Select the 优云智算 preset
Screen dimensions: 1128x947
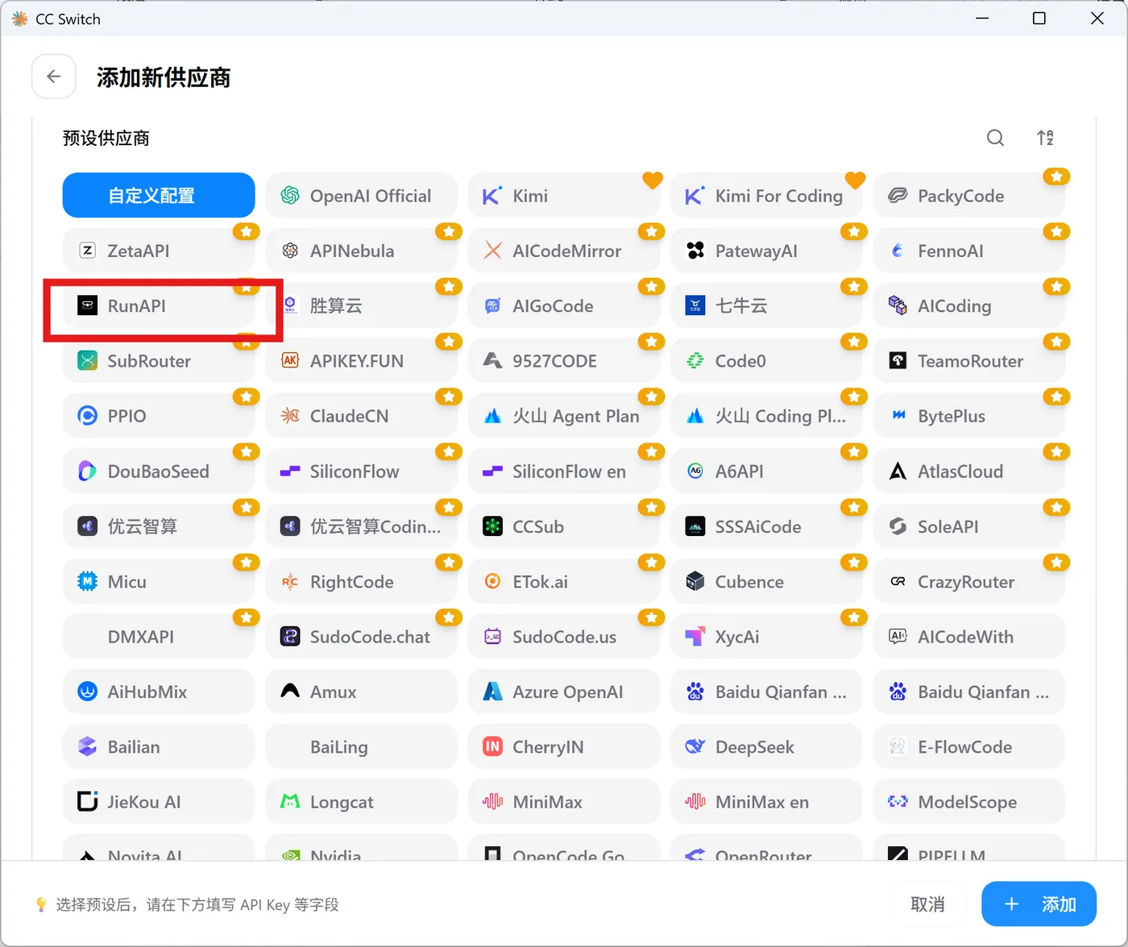tap(159, 526)
